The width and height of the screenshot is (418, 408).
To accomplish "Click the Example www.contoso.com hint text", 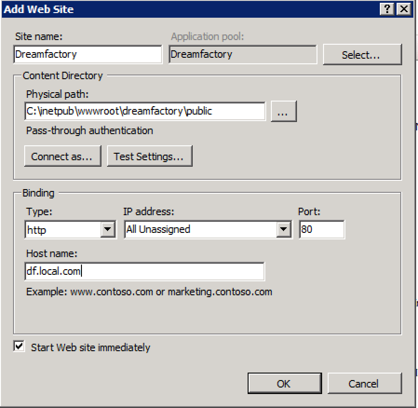I will (149, 292).
